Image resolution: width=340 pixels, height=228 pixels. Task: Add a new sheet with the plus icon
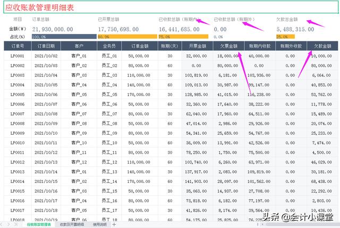pos(114,224)
